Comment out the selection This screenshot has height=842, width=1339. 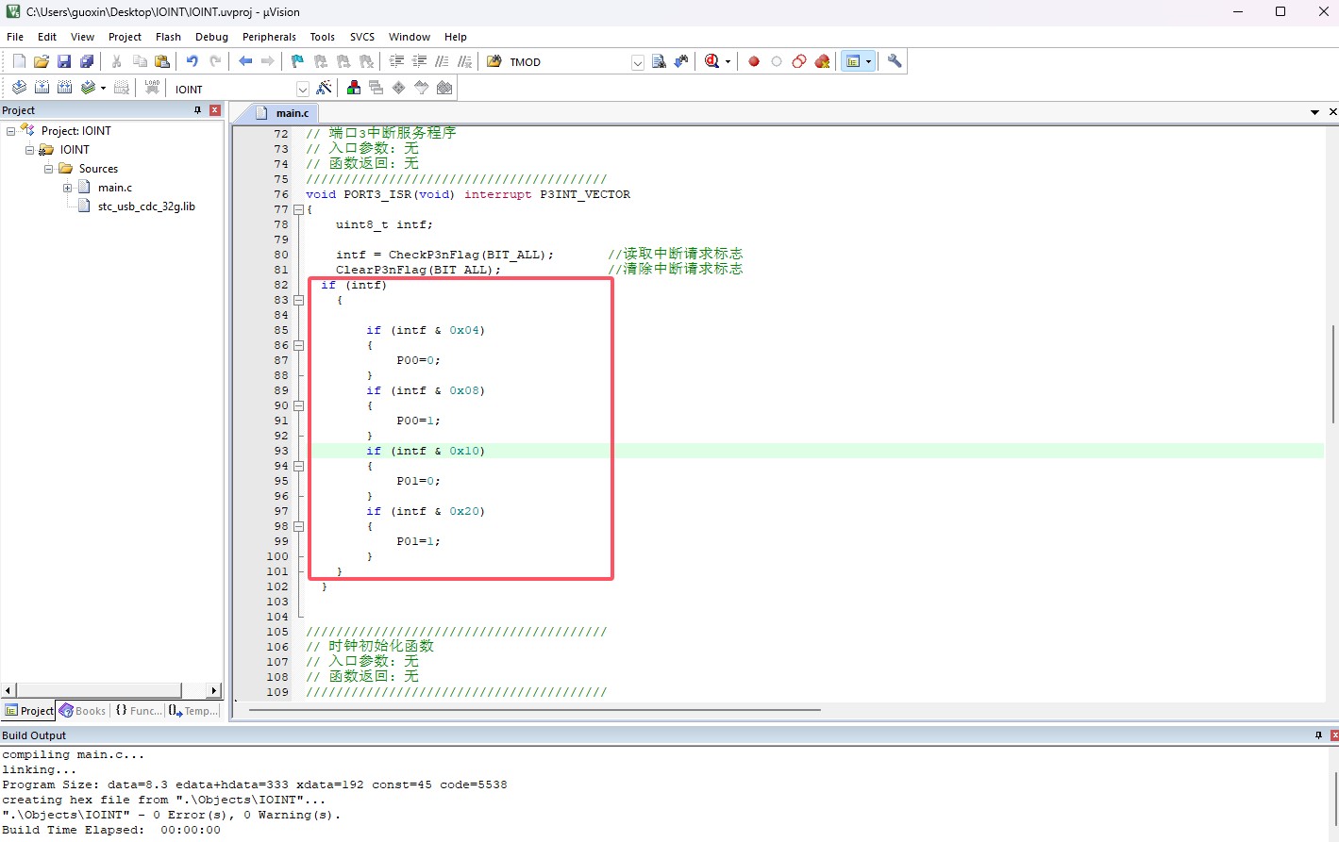442,61
